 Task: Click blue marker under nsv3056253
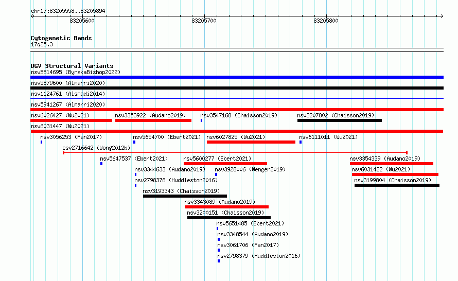coord(42,142)
